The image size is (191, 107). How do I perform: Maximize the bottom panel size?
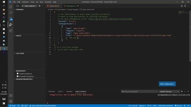pyautogui.click(x=185, y=92)
